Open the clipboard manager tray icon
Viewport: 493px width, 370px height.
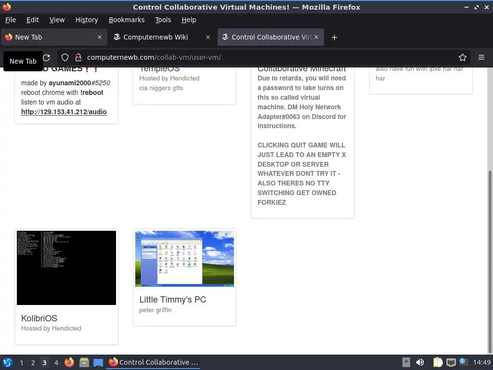[438, 362]
